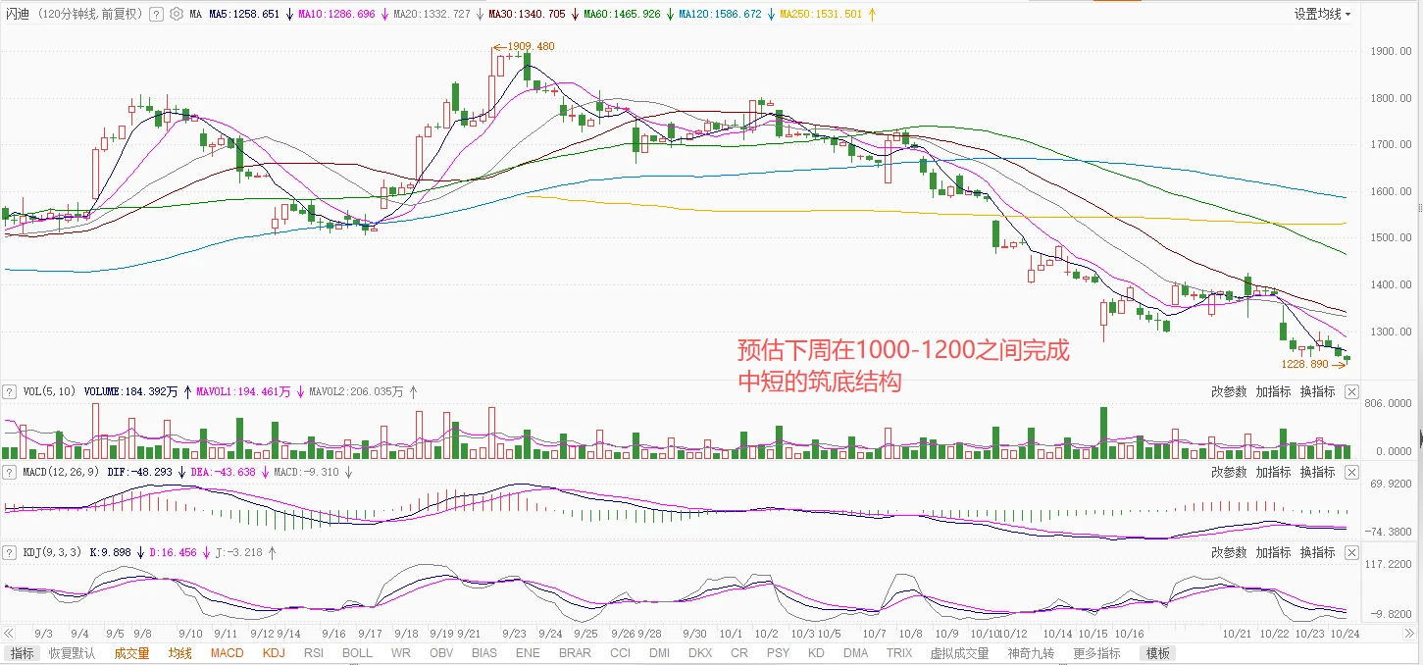The width and height of the screenshot is (1423, 665).
Task: Click the help icon in the KDJ panel
Action: 10,552
